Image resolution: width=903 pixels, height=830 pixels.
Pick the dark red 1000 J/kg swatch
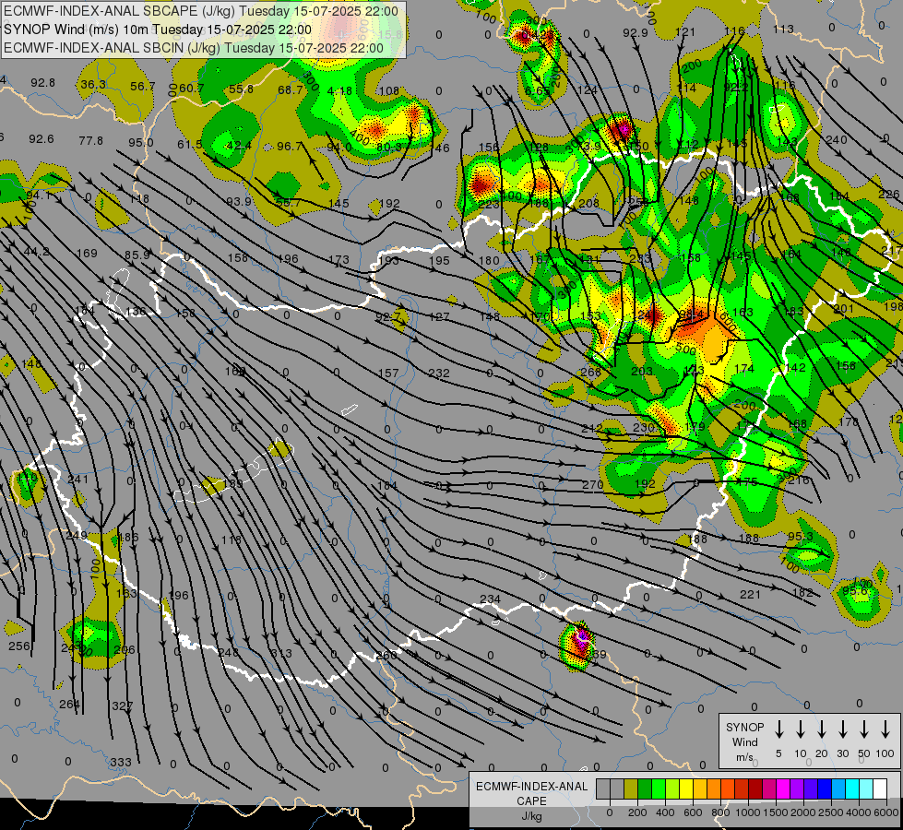[755, 788]
